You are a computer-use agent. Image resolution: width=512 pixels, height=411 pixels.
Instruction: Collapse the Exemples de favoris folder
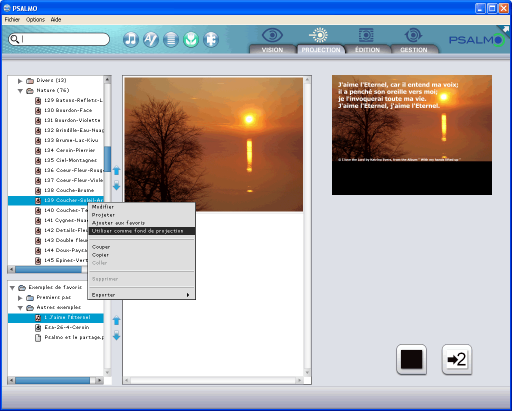point(12,288)
